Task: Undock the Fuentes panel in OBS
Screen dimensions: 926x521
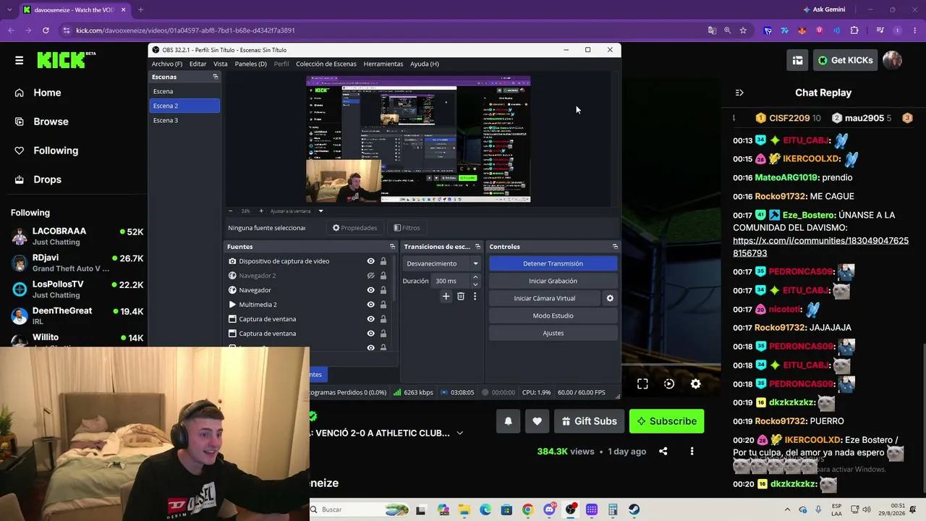Action: point(392,247)
